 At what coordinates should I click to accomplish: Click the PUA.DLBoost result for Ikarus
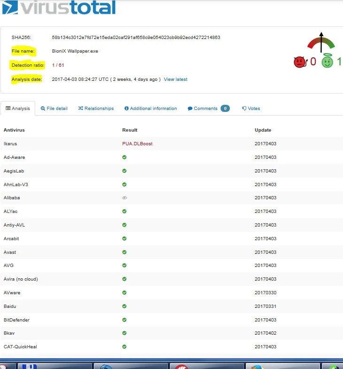pyautogui.click(x=137, y=144)
